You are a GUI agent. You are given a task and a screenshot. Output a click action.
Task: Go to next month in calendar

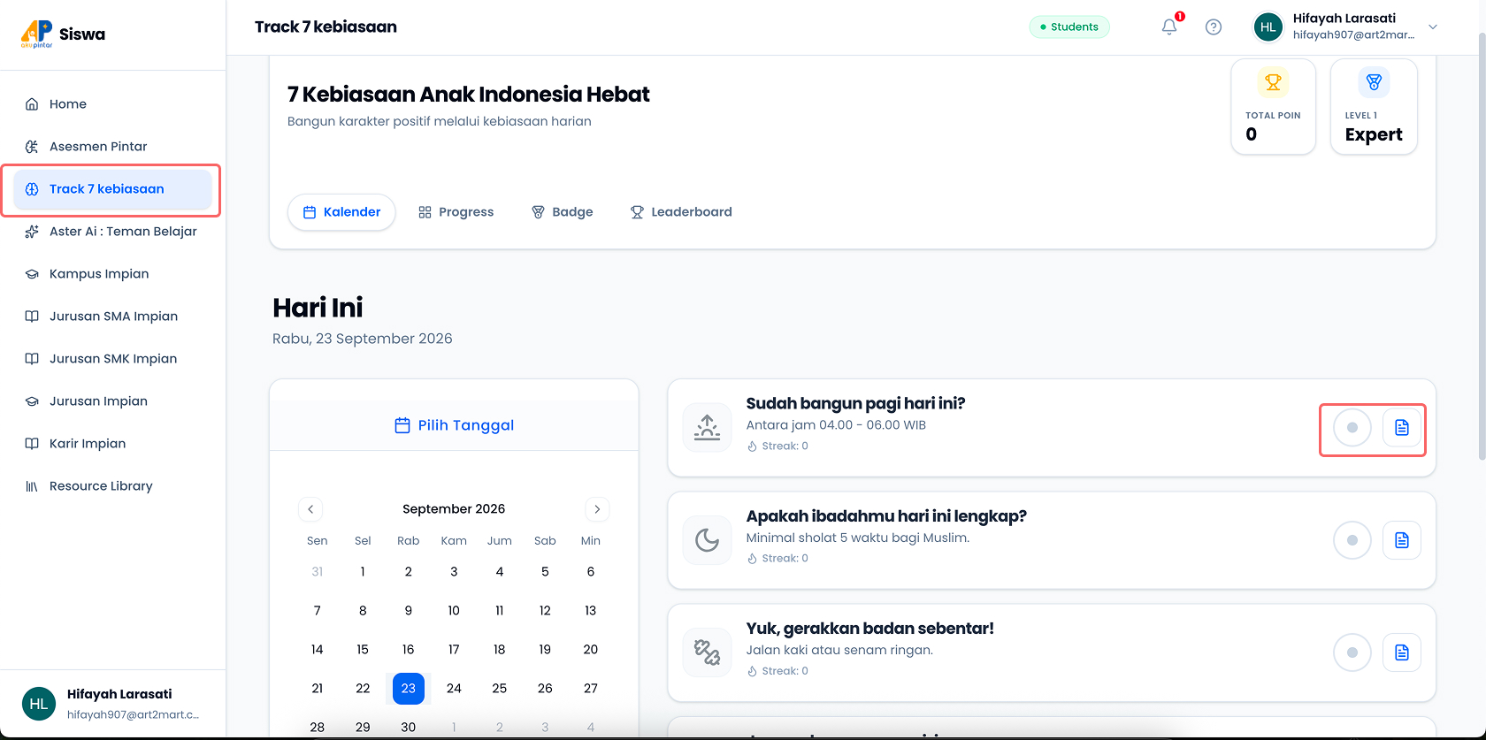pos(597,509)
